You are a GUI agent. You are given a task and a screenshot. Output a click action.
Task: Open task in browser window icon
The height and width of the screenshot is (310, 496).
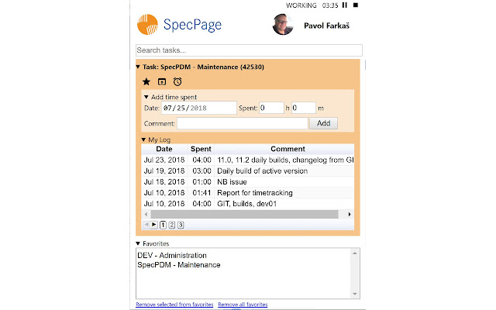[x=162, y=82]
